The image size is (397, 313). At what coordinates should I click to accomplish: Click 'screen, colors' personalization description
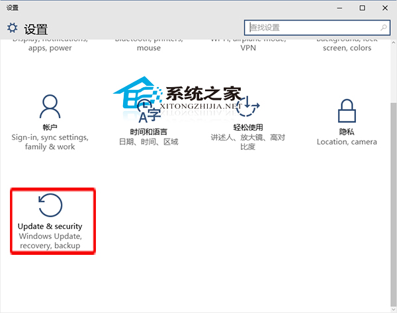[x=347, y=48]
